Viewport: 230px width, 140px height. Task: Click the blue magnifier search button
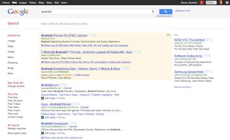pyautogui.click(x=166, y=12)
